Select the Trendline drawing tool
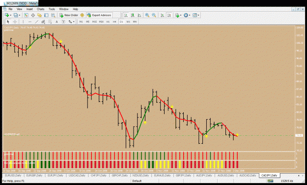Screen dimensions: 307x185 pyautogui.click(x=36, y=22)
